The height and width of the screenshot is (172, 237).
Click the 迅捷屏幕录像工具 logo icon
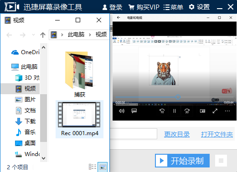(x=12, y=7)
